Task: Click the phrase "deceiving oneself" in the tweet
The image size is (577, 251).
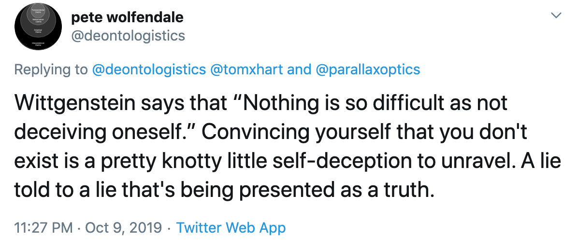Action: pos(94,132)
